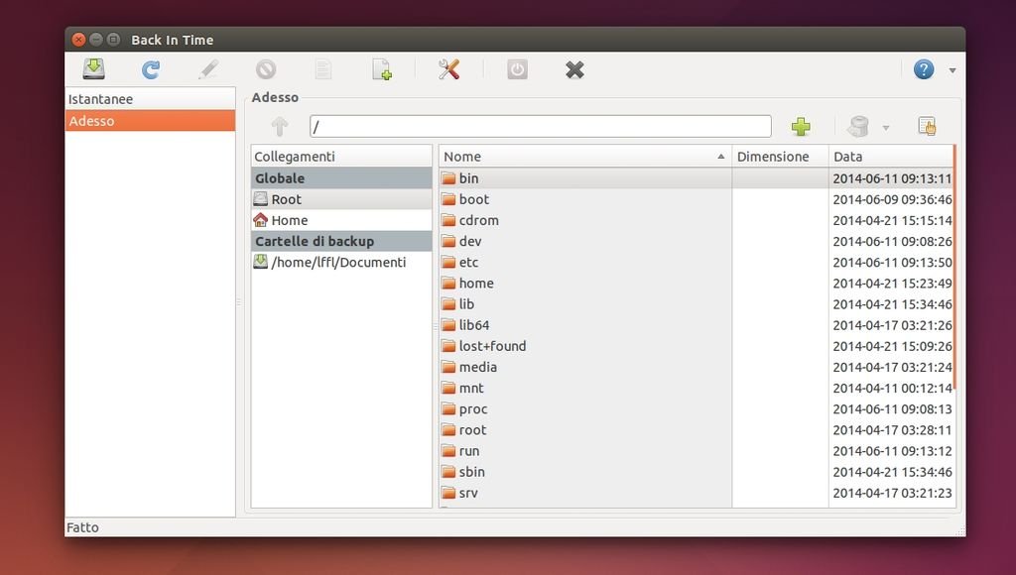Viewport: 1016px width, 575px height.
Task: Open the help icon dropdown arrow
Action: click(952, 70)
